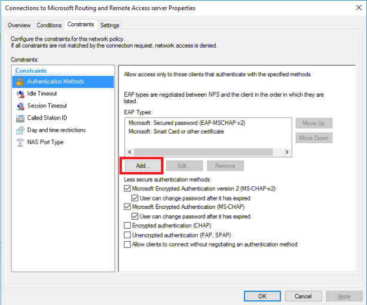Click the Remove button
The width and height of the screenshot is (367, 305).
click(225, 166)
